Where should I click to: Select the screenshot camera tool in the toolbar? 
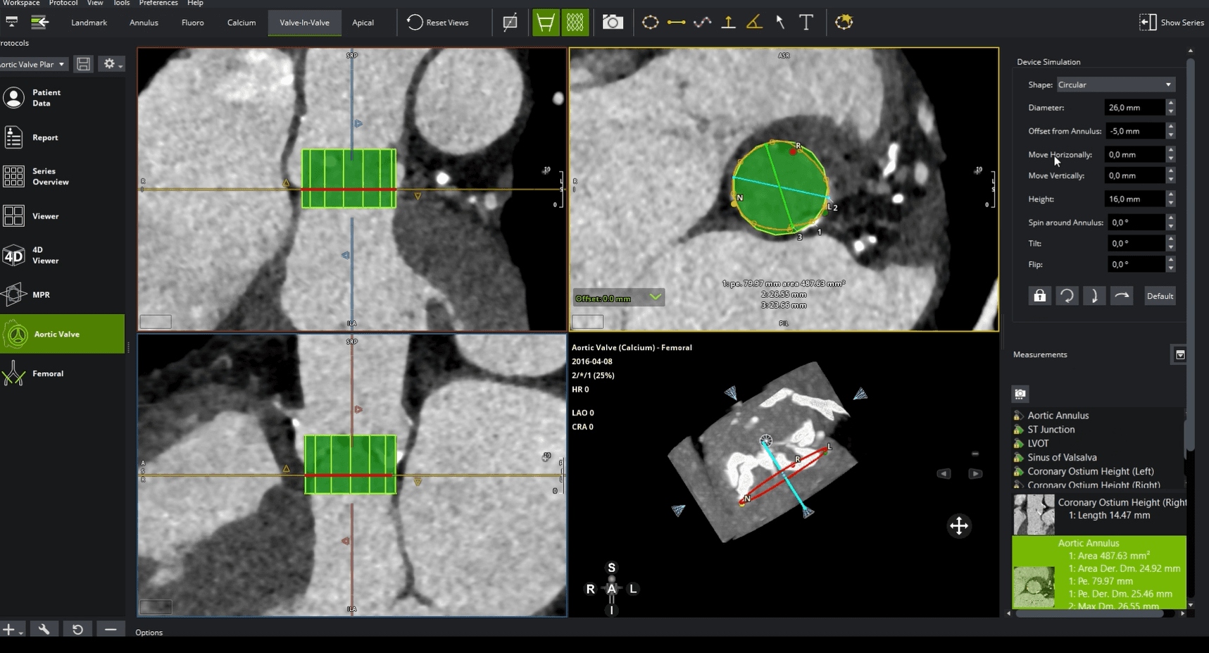(612, 22)
